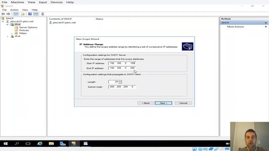Click the first VirtualBox status bar icon

(194, 149)
